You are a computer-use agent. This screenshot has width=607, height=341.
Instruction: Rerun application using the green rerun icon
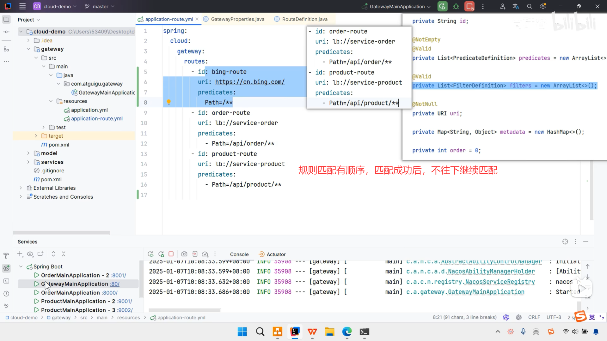tap(442, 6)
